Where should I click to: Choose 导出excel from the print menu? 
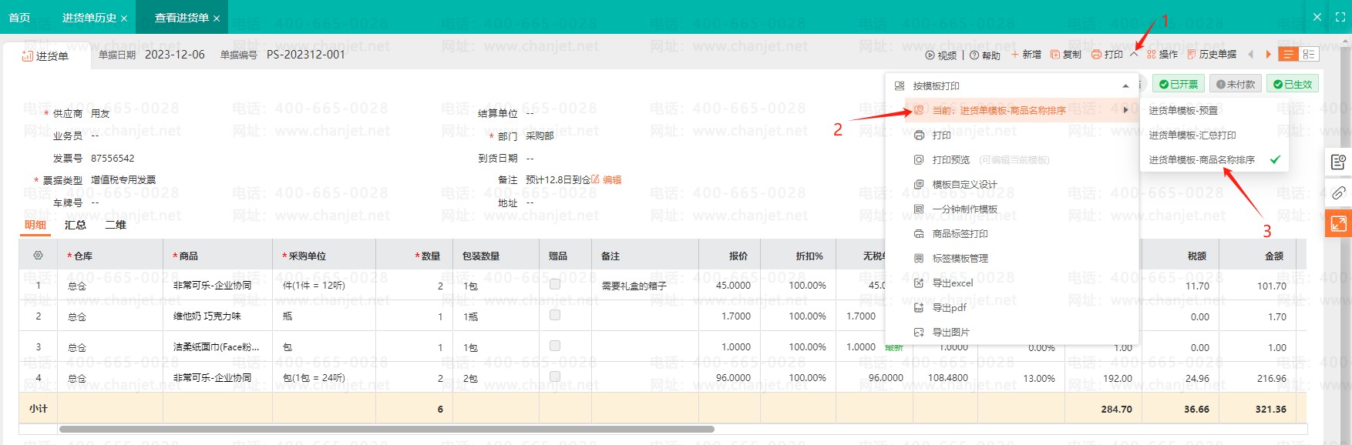[953, 283]
